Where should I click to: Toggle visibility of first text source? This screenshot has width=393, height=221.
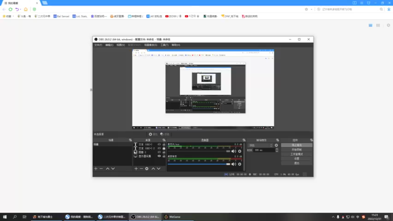(x=159, y=144)
